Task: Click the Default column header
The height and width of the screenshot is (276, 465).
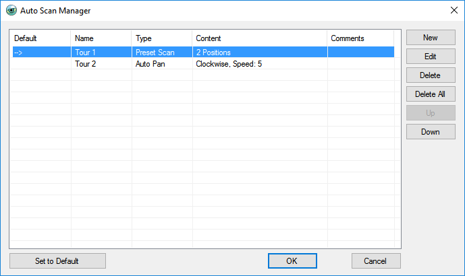Action: [x=40, y=38]
